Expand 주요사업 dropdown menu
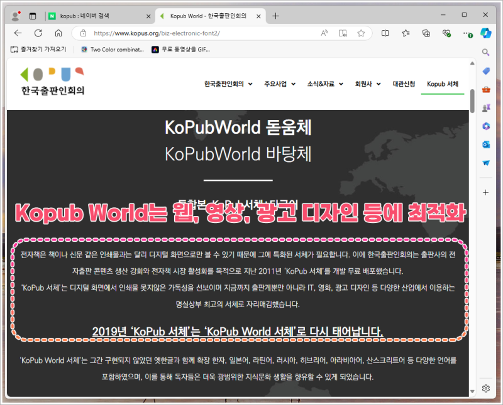Viewport: 503px width, 405px height. click(x=280, y=84)
